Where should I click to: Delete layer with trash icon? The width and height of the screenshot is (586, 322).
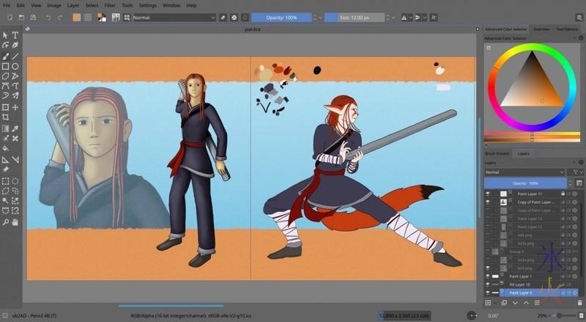coord(579,302)
